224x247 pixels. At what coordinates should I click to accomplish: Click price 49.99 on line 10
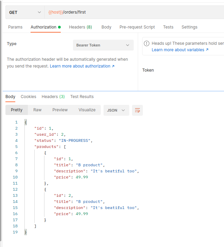coord(82,177)
